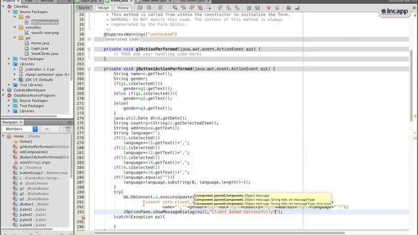418x235 pixels.
Task: Open search-icon.png image file icon
Action: point(27,33)
